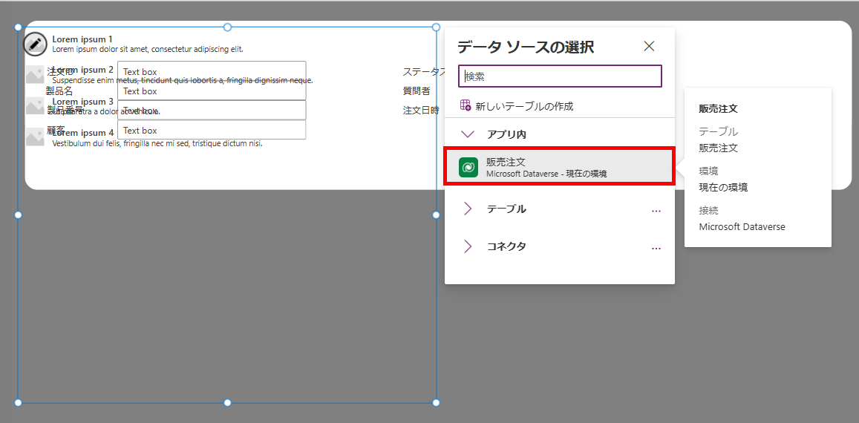Click the bottom-right selection handle

[436, 403]
